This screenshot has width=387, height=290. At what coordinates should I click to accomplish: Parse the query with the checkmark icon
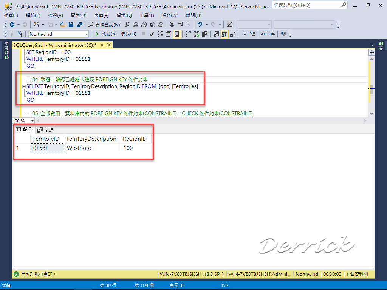151,34
